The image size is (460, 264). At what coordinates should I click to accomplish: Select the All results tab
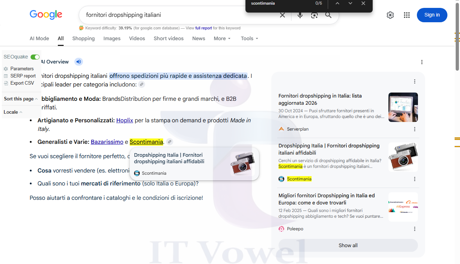point(61,38)
